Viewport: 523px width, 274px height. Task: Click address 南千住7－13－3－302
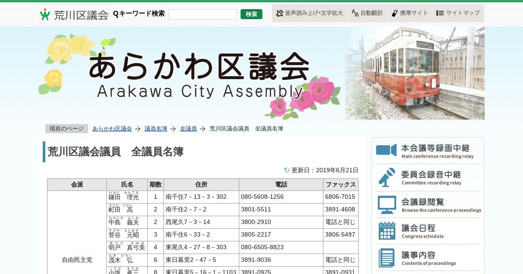click(x=196, y=197)
